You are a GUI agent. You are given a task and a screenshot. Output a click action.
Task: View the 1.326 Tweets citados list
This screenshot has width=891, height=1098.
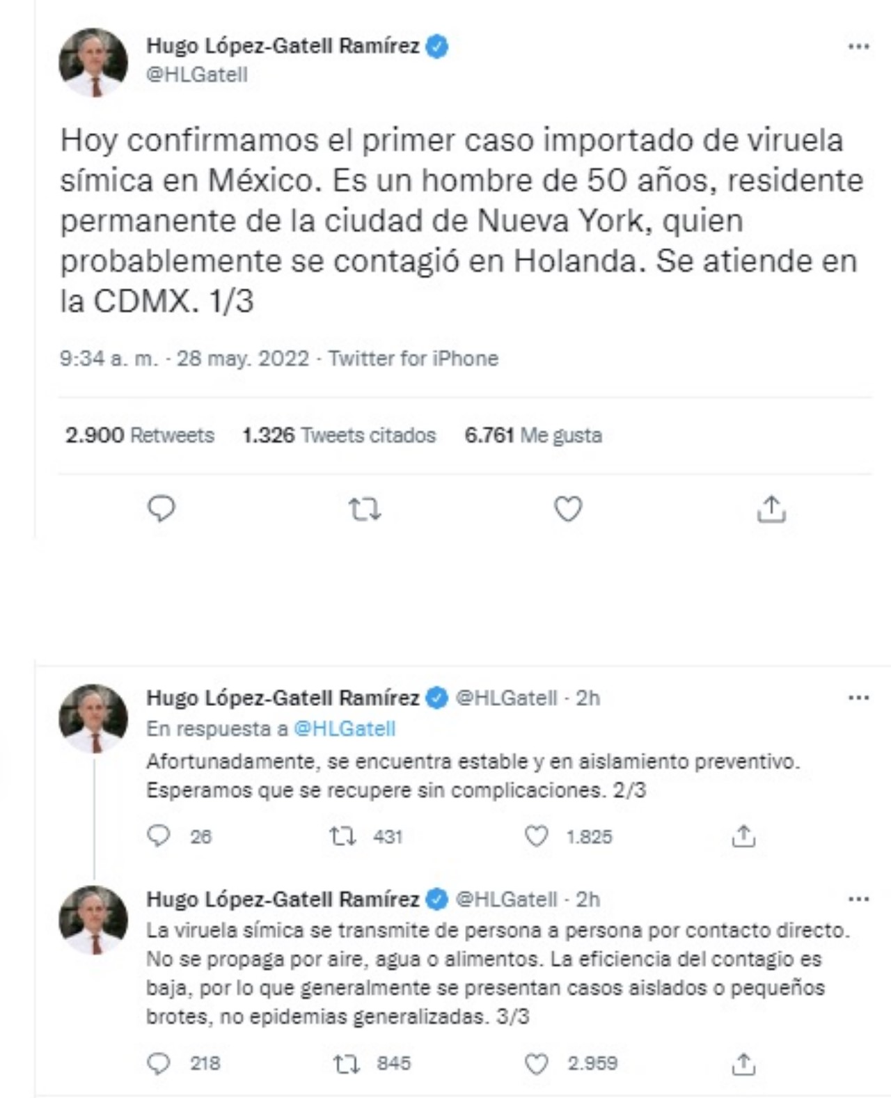click(x=339, y=435)
